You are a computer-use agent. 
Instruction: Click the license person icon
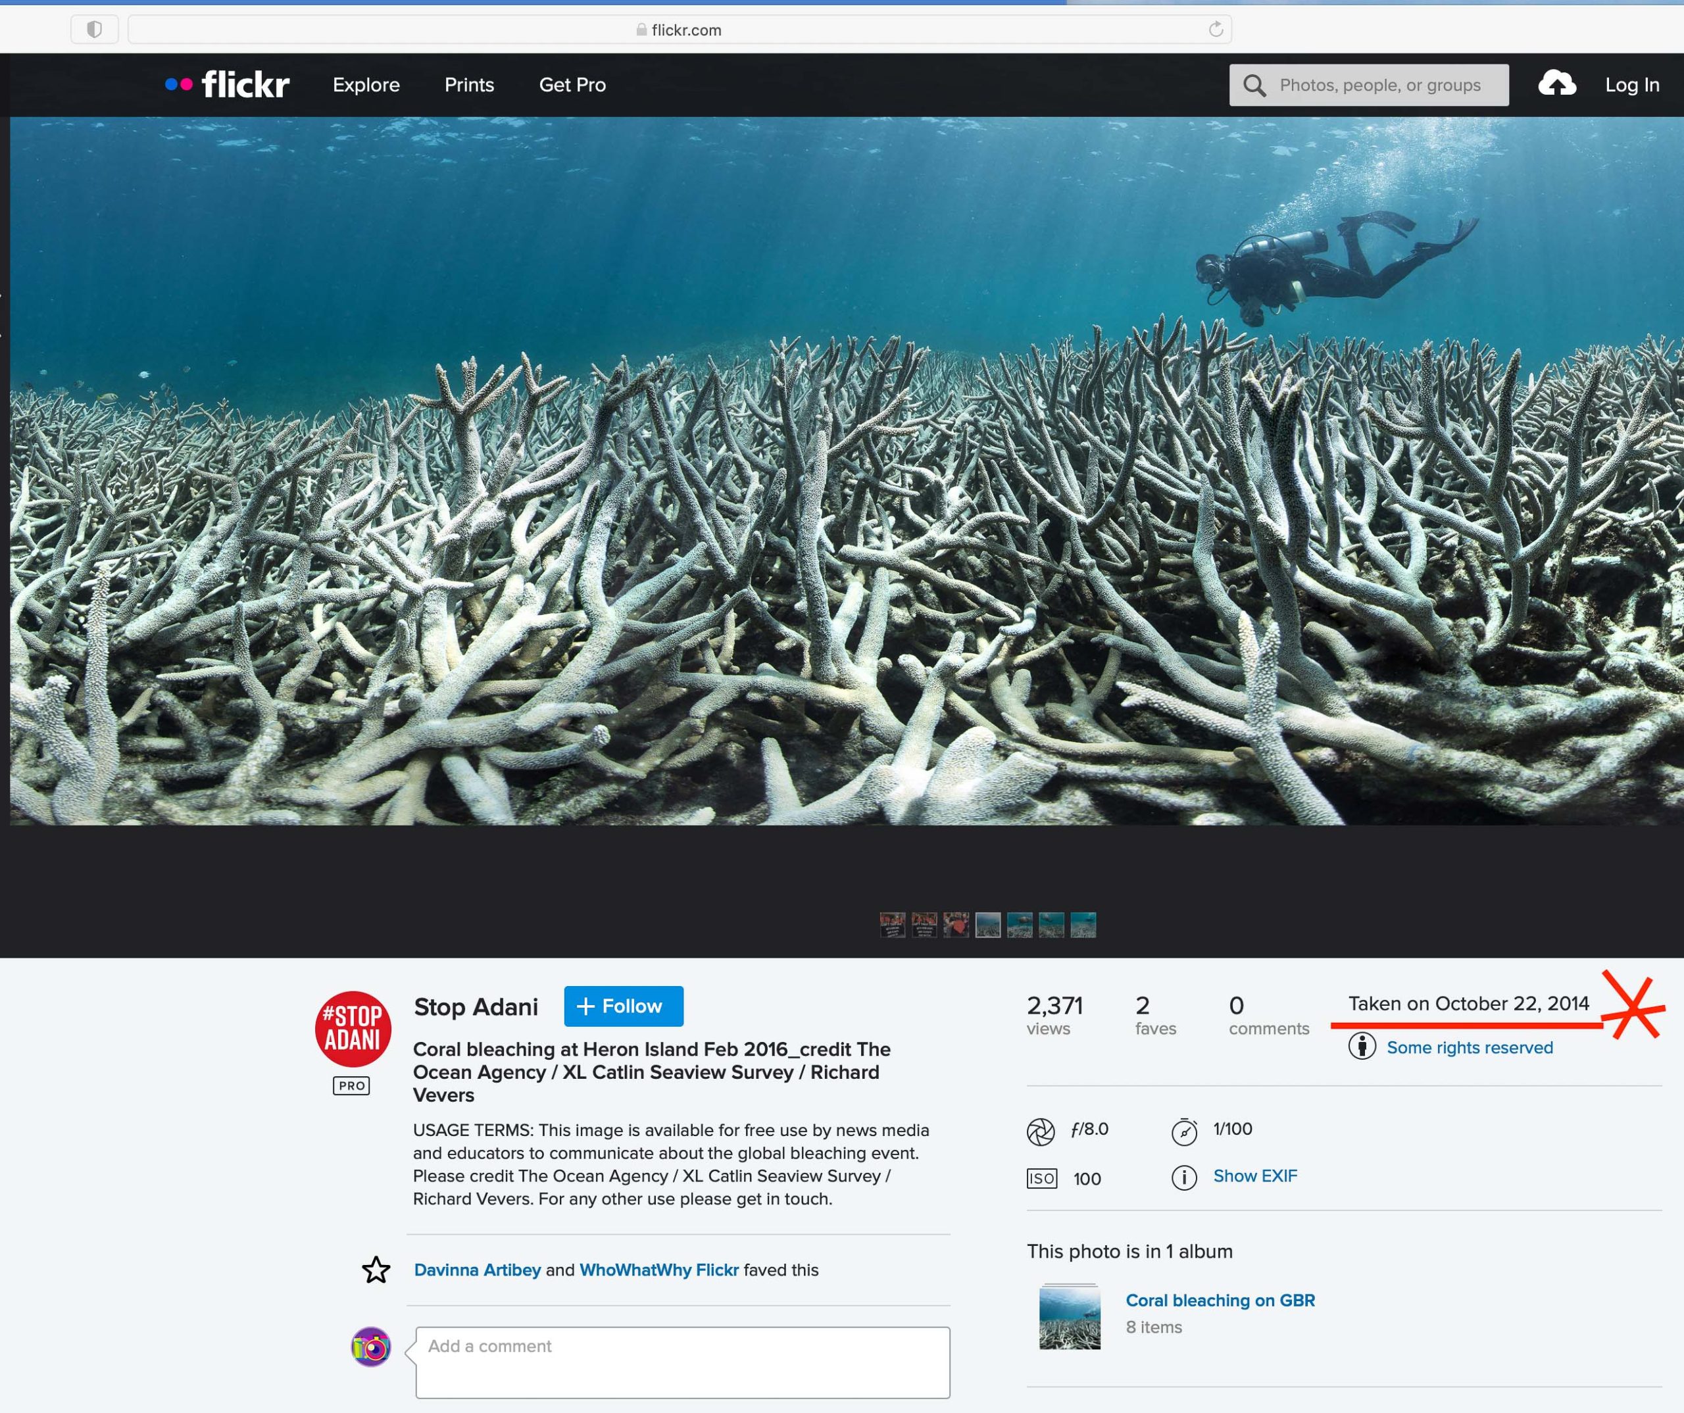click(1362, 1047)
